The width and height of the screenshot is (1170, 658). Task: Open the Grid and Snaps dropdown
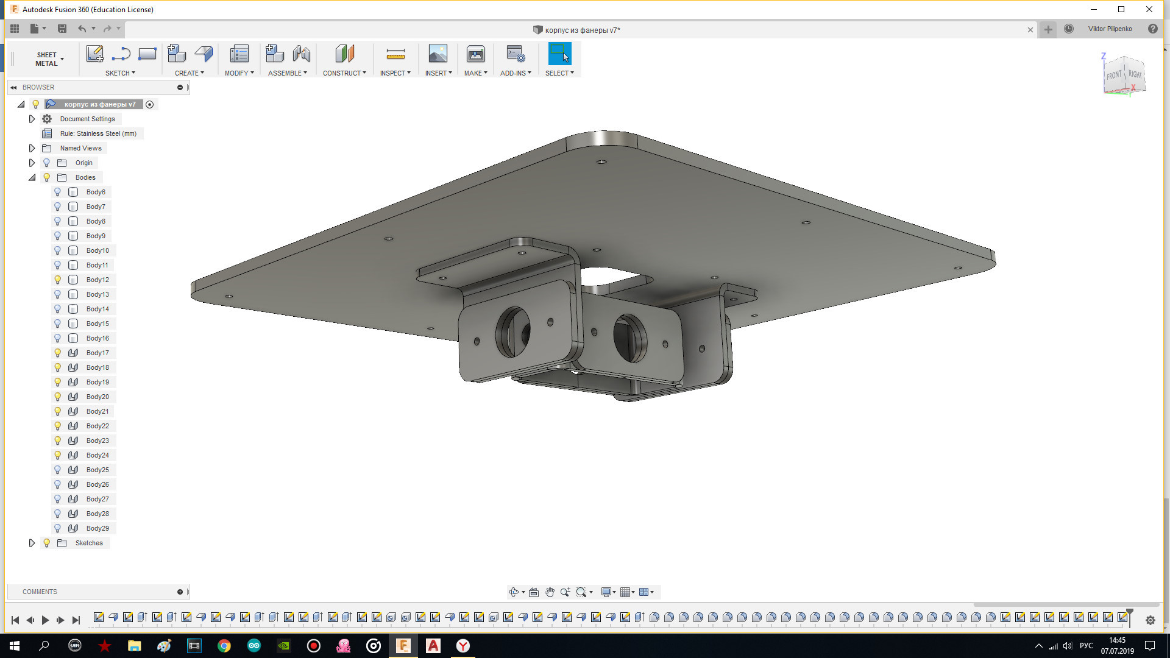[628, 592]
